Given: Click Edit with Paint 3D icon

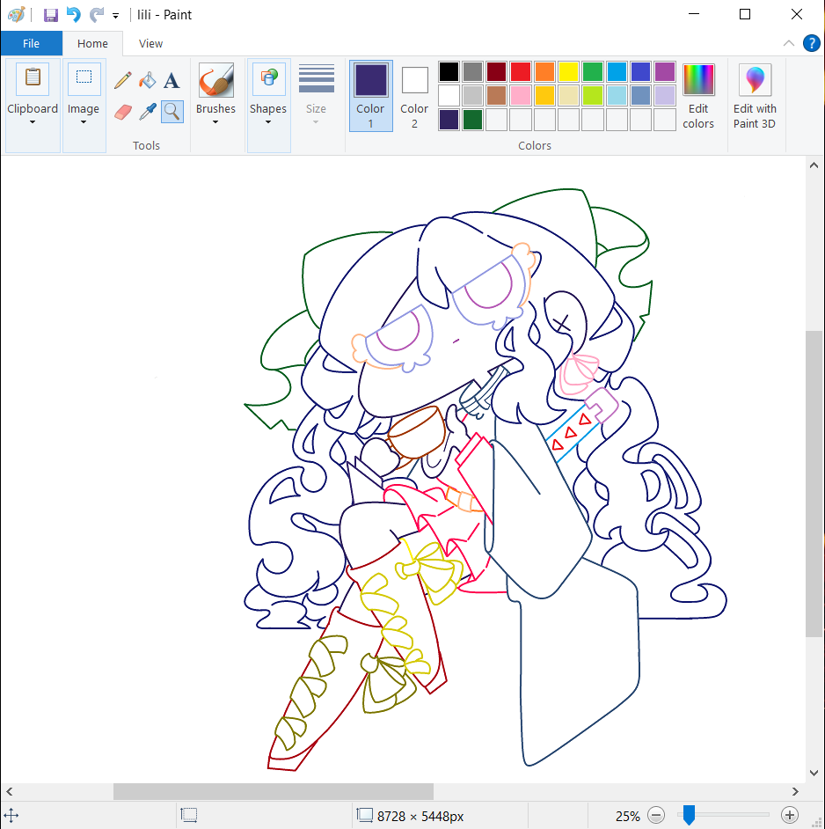Looking at the screenshot, I should pos(755,79).
